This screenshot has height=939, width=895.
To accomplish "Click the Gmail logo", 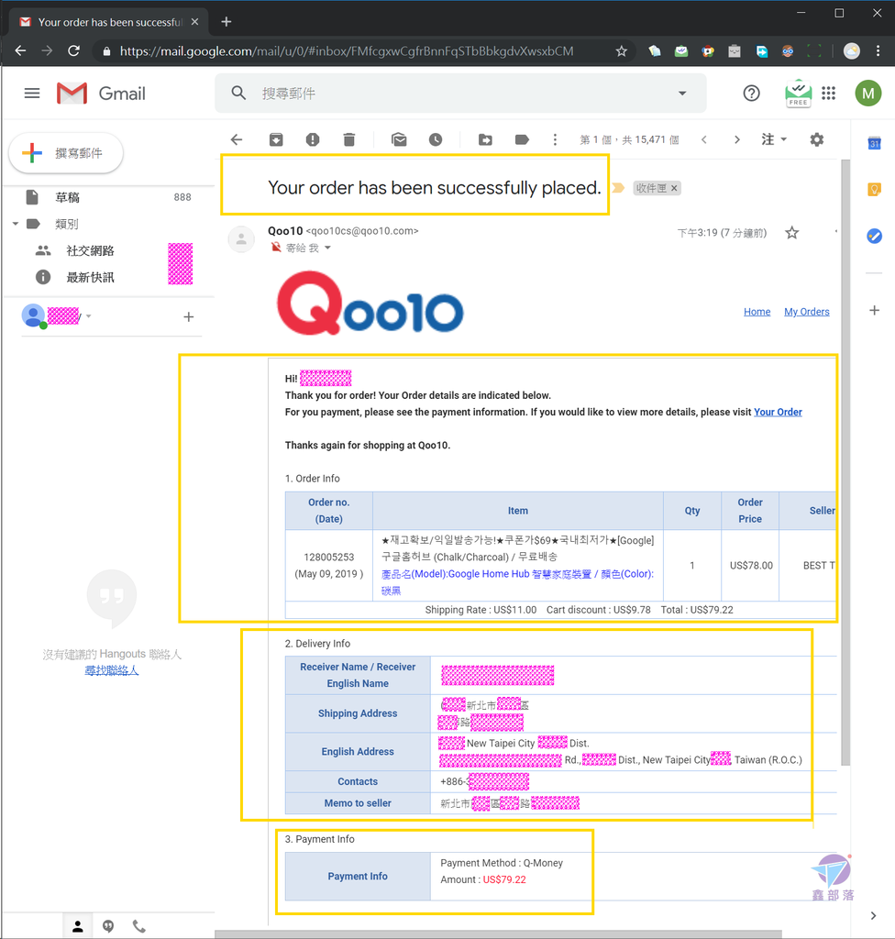I will (101, 94).
